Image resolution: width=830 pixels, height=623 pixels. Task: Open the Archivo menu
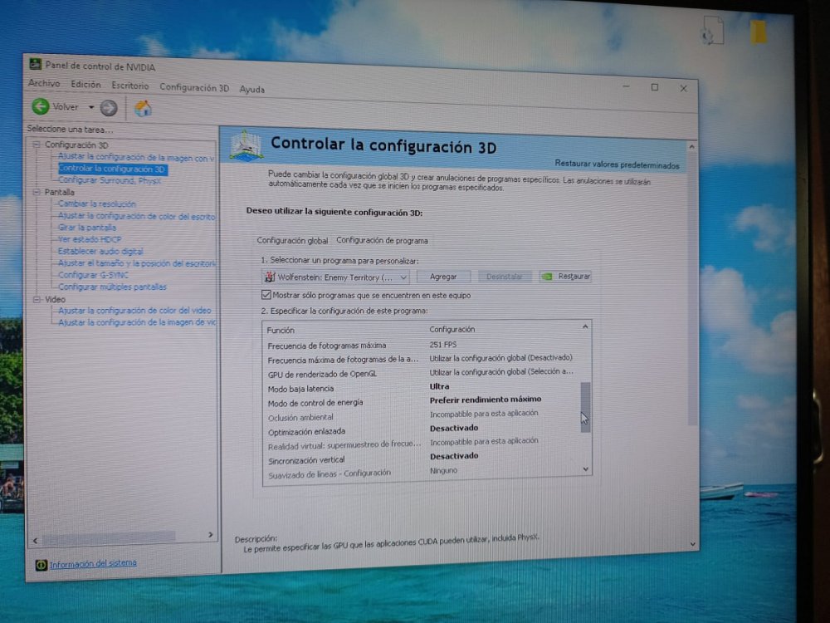click(44, 83)
